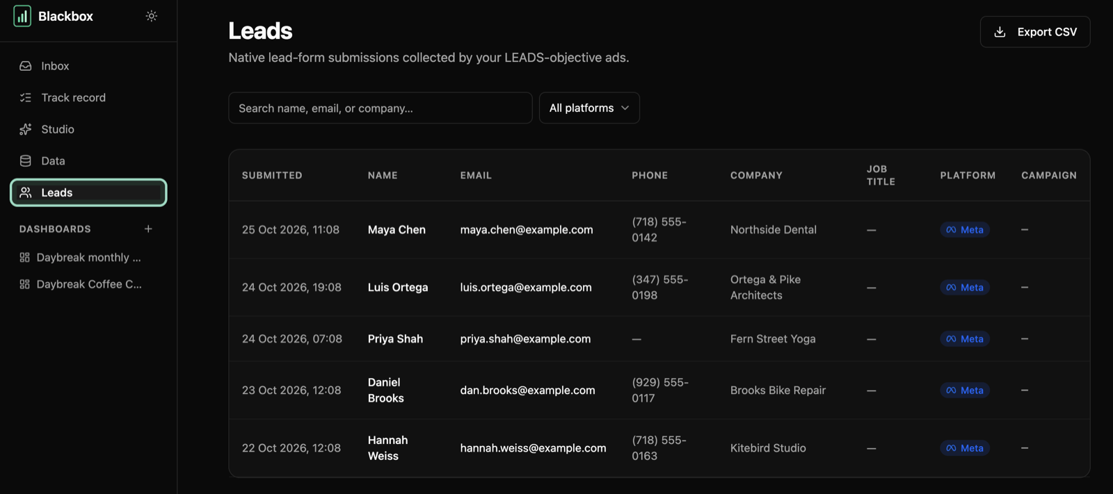1113x494 pixels.
Task: Click the Meta badge in Maya Chen's row
Action: click(965, 229)
